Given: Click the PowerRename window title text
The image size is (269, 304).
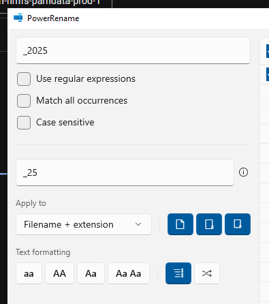Looking at the screenshot, I should pyautogui.click(x=53, y=18).
